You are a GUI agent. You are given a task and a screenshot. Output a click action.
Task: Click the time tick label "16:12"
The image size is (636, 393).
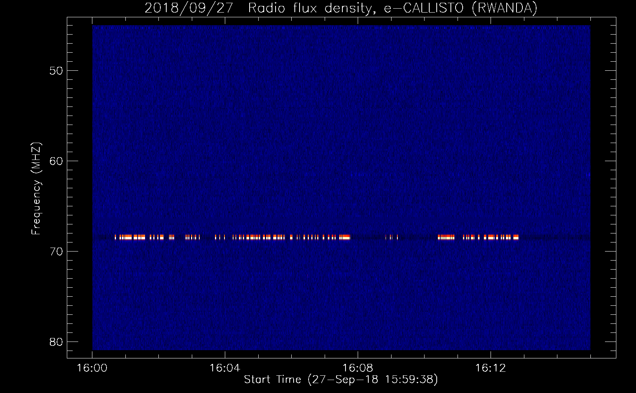click(x=491, y=368)
